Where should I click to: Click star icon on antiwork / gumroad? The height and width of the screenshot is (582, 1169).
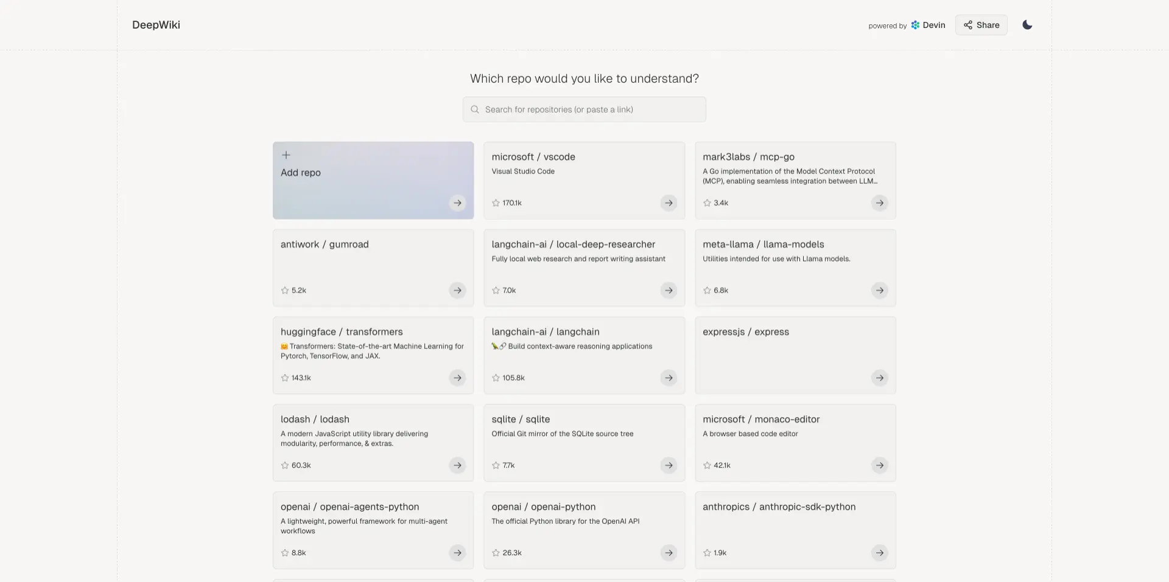(x=285, y=290)
